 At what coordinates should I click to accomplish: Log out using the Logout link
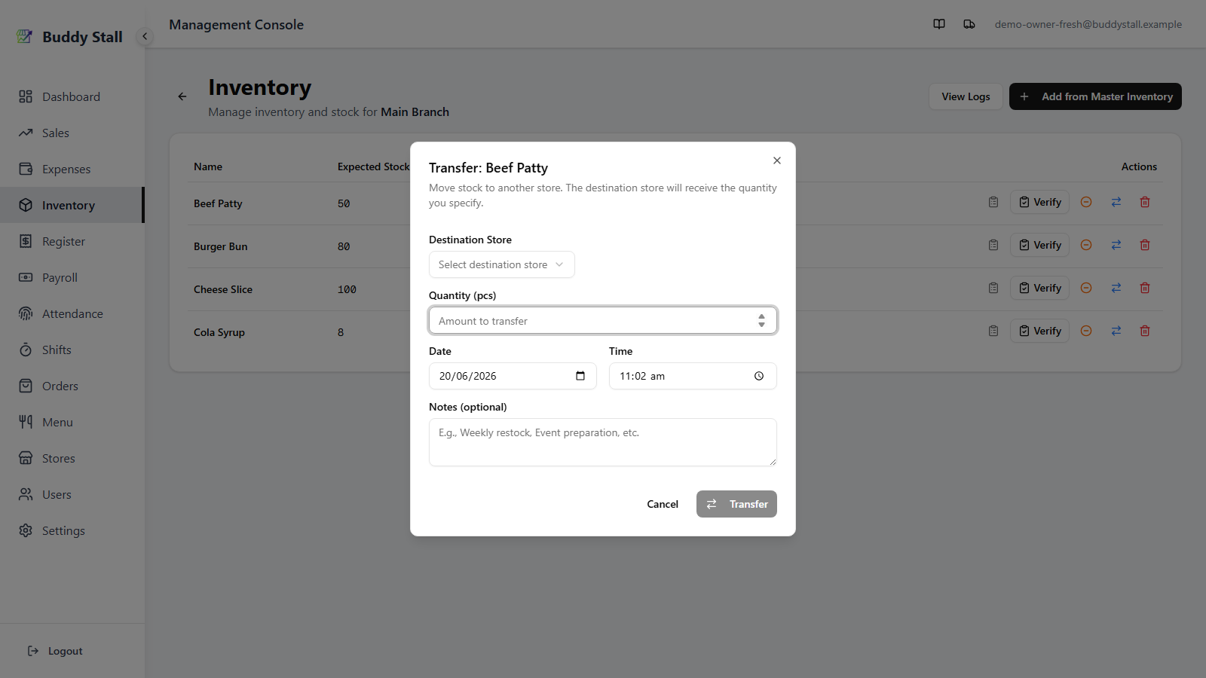[55, 651]
